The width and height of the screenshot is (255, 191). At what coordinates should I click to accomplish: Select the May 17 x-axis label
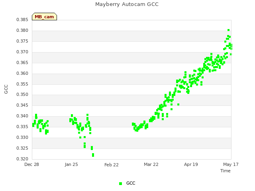pos(231,164)
